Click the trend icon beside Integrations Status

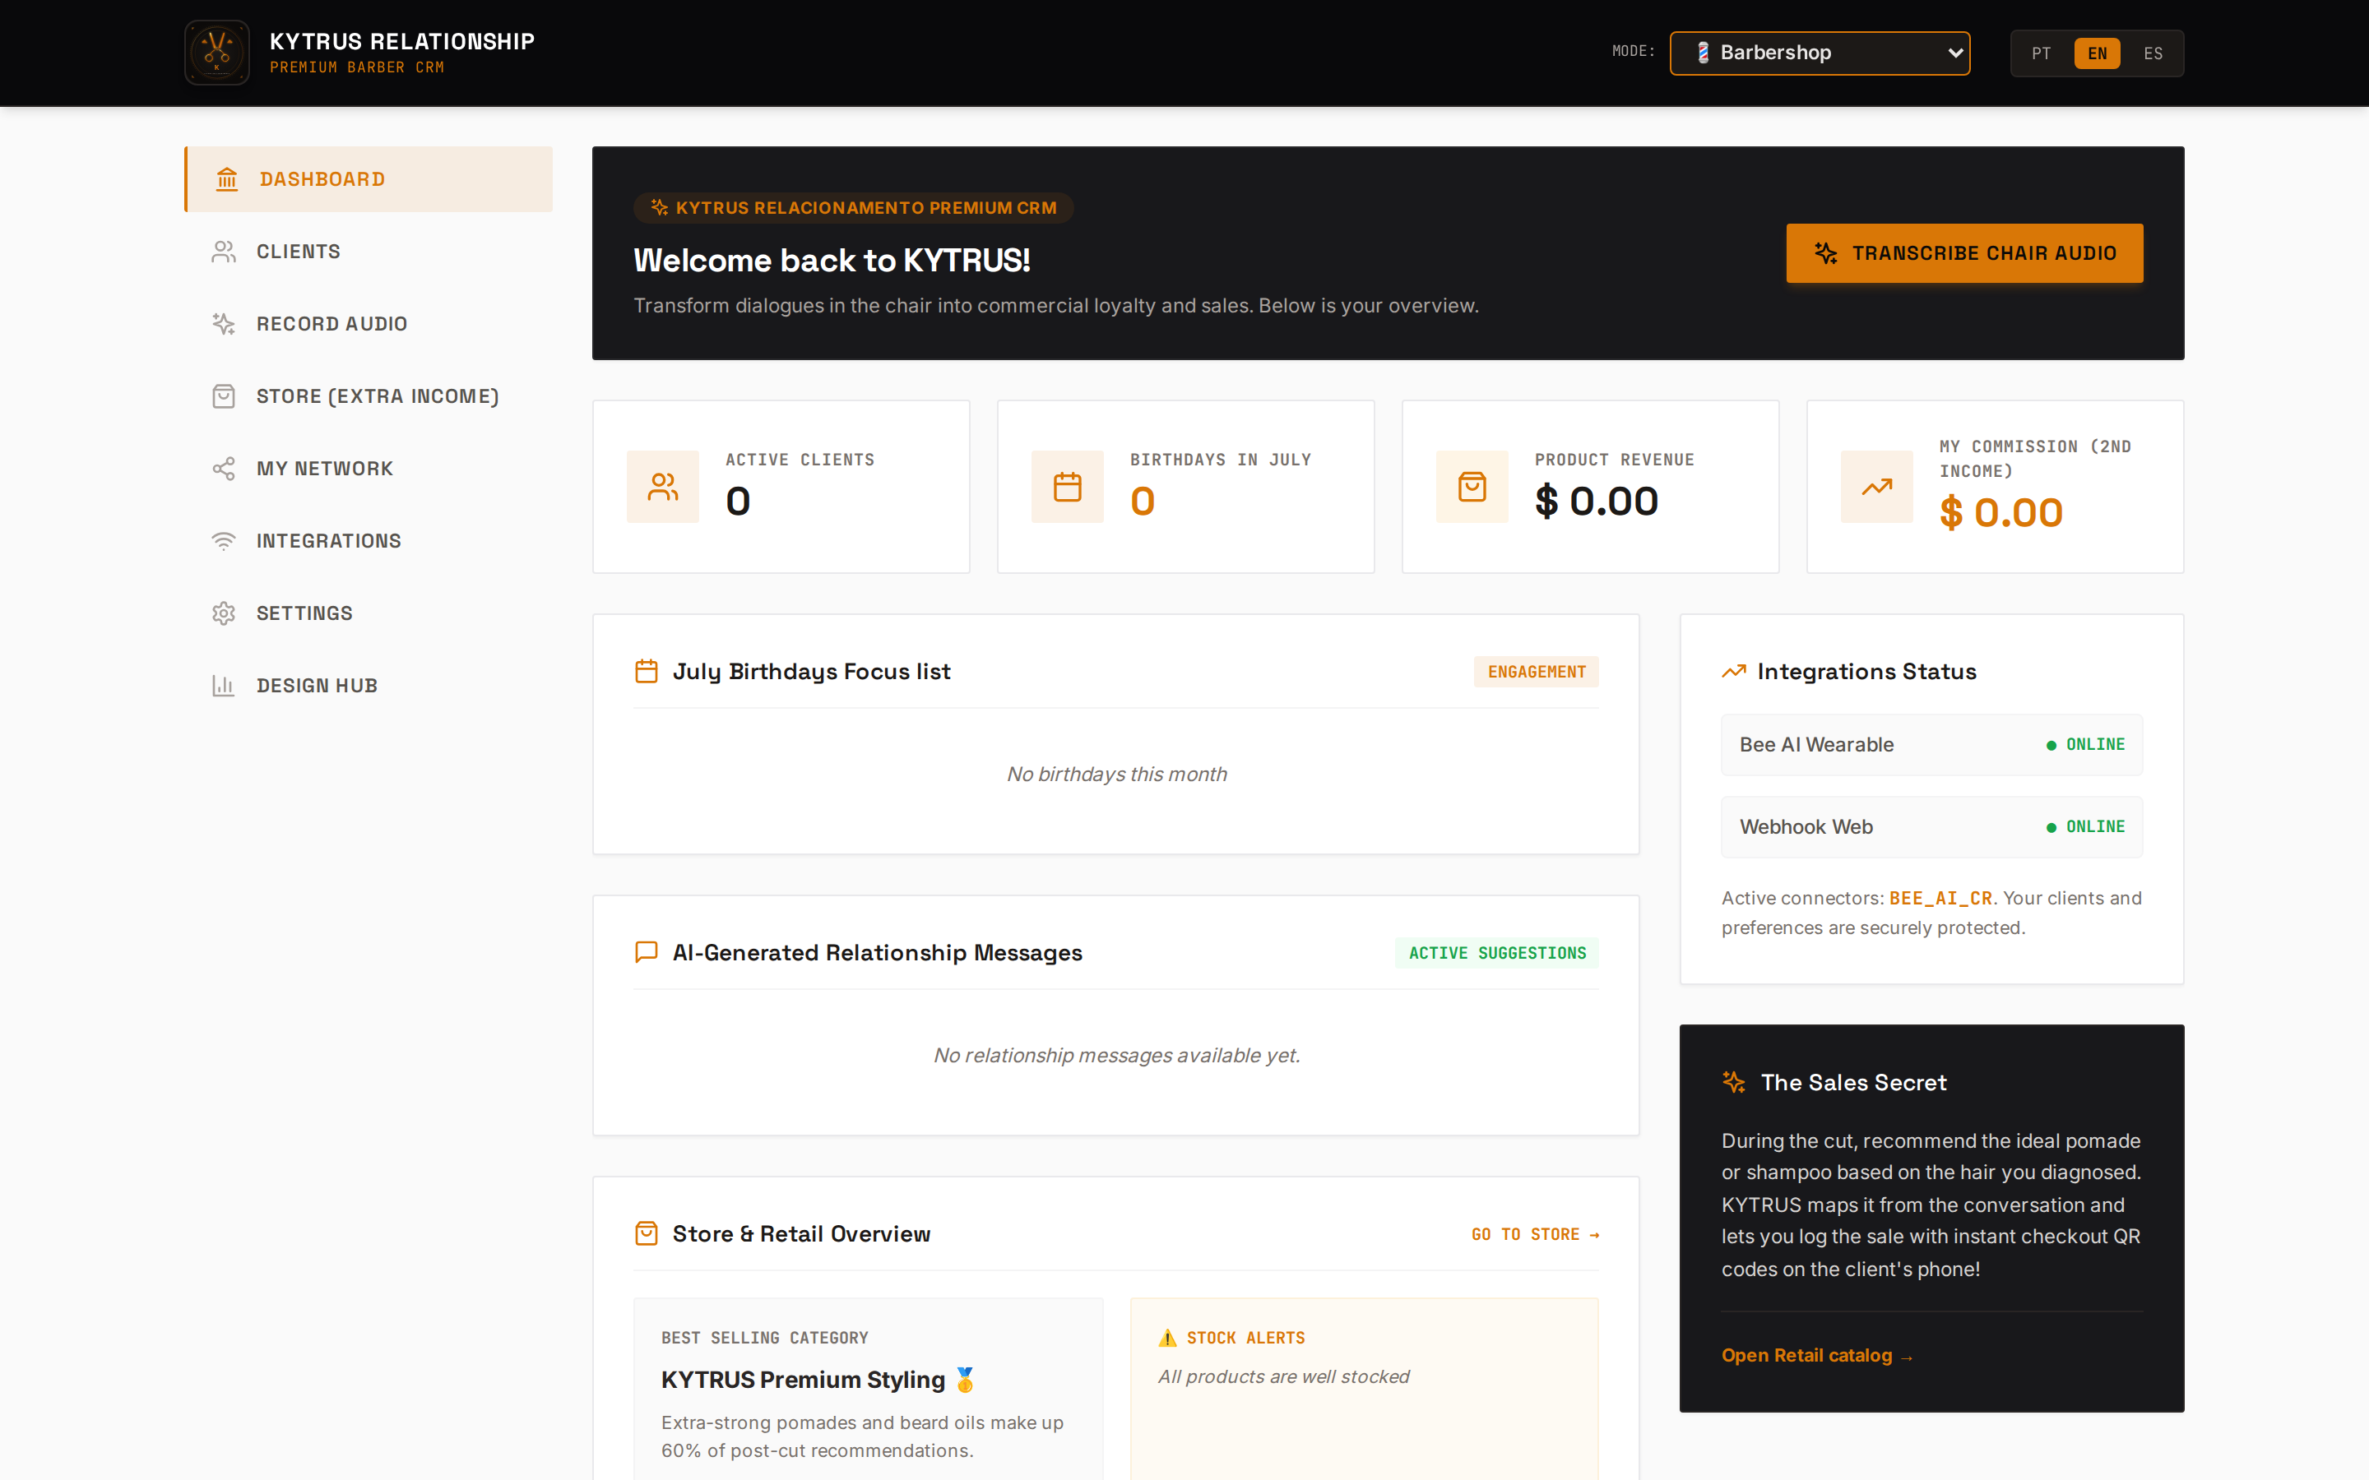tap(1734, 672)
